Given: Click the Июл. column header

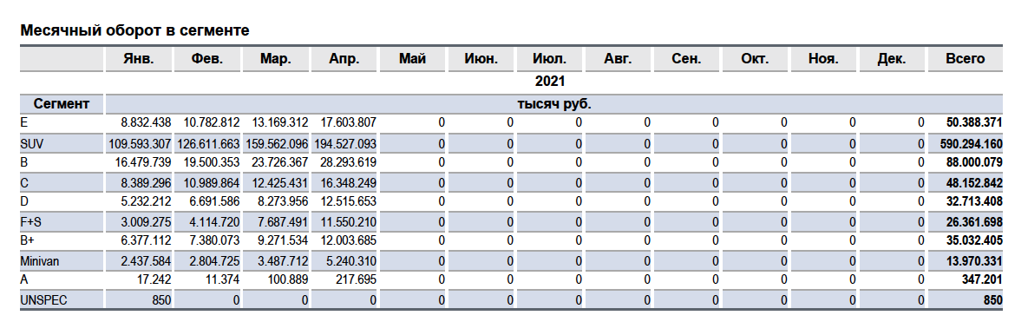Looking at the screenshot, I should click(x=549, y=59).
